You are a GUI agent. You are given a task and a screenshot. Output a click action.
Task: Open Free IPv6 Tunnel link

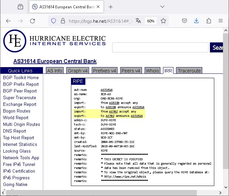(19, 164)
